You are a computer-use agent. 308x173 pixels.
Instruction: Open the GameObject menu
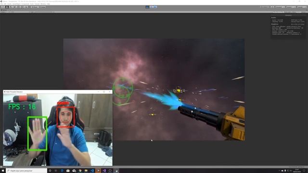[17, 4]
